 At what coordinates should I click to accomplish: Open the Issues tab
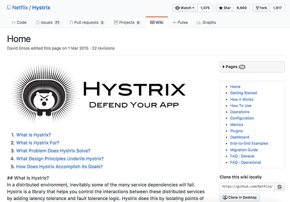tap(48, 22)
